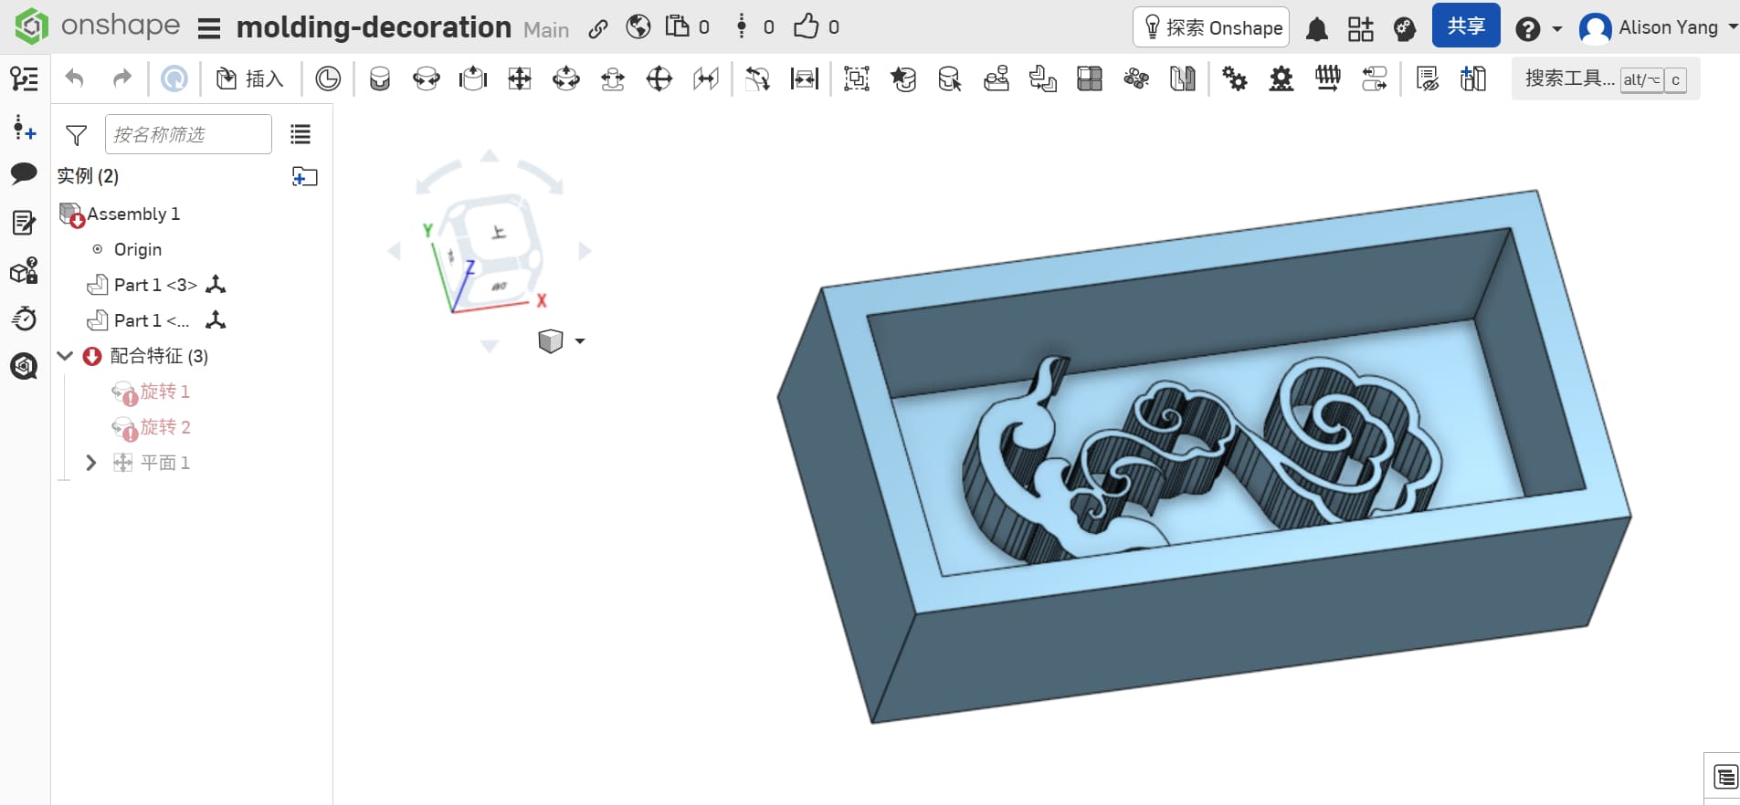Select the Planar mate tool
The width and height of the screenshot is (1740, 805).
520,79
